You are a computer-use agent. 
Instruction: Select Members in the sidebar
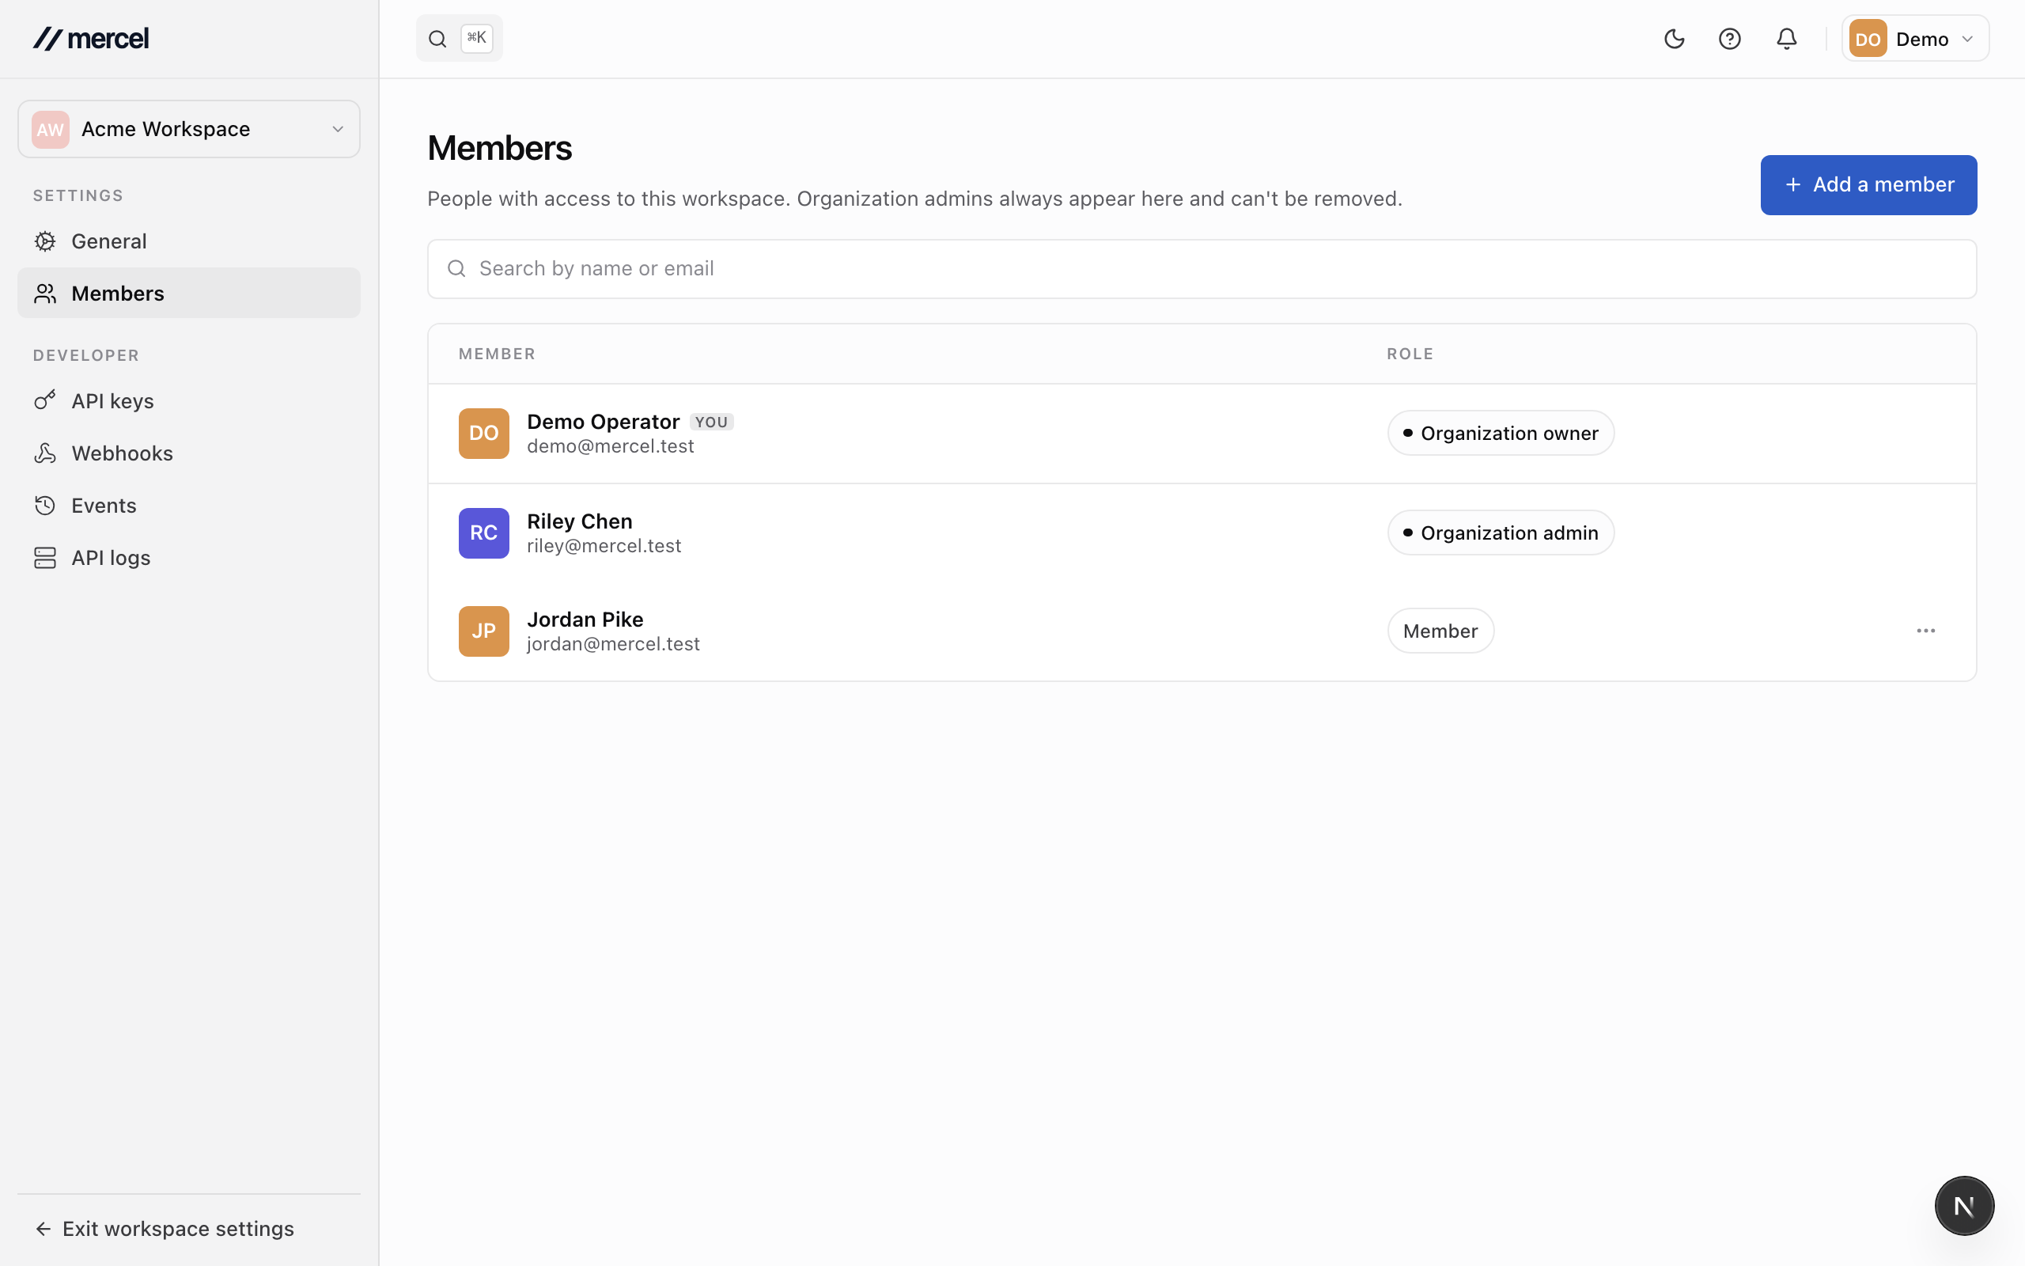[189, 293]
